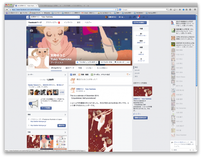This screenshot has width=202, height=158.
Task: Click the cover photo camera icon
Action: tap(31, 30)
